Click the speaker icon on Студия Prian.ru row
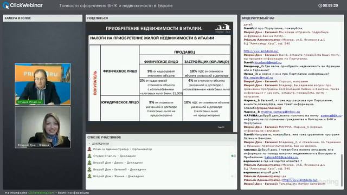The image size is (347, 195). (233, 156)
